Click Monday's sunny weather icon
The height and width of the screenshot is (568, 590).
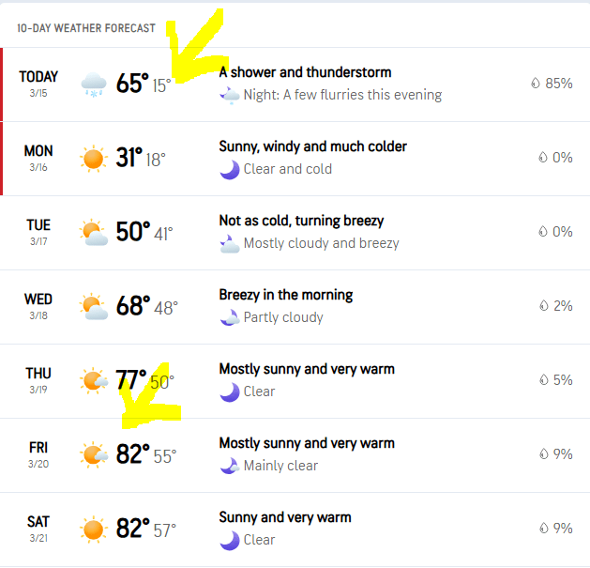(x=94, y=159)
